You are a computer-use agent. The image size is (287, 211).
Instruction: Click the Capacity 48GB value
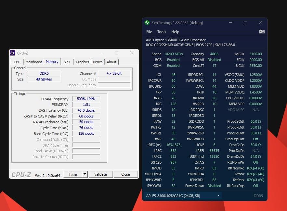(x=214, y=54)
